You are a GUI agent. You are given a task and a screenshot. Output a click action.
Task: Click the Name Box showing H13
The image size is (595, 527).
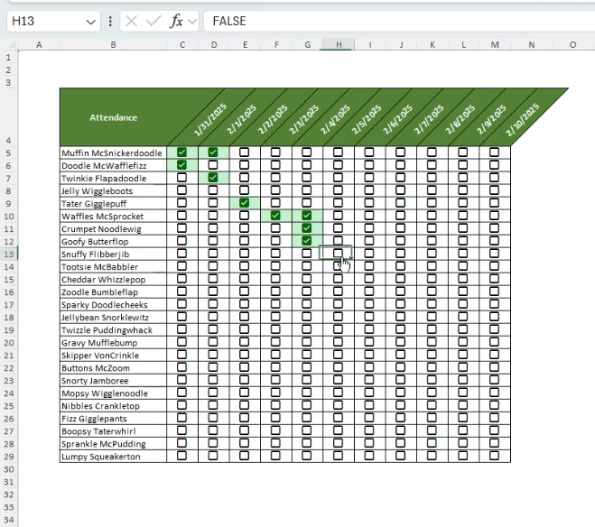pos(53,22)
